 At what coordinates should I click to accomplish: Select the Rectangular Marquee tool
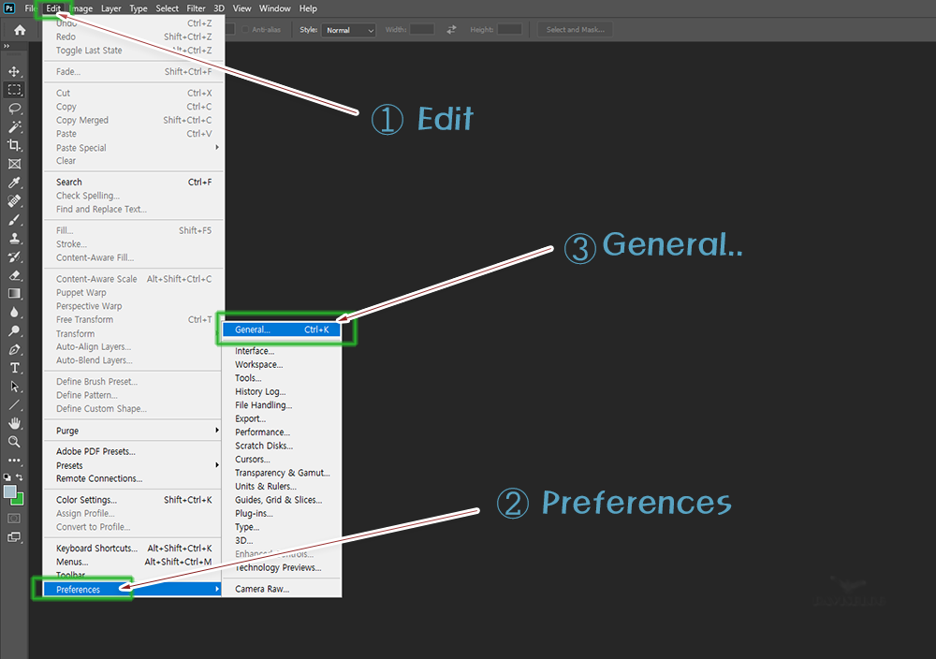pos(14,90)
